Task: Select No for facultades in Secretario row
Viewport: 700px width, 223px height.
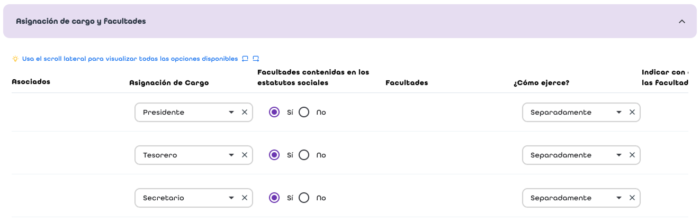Action: tap(304, 198)
